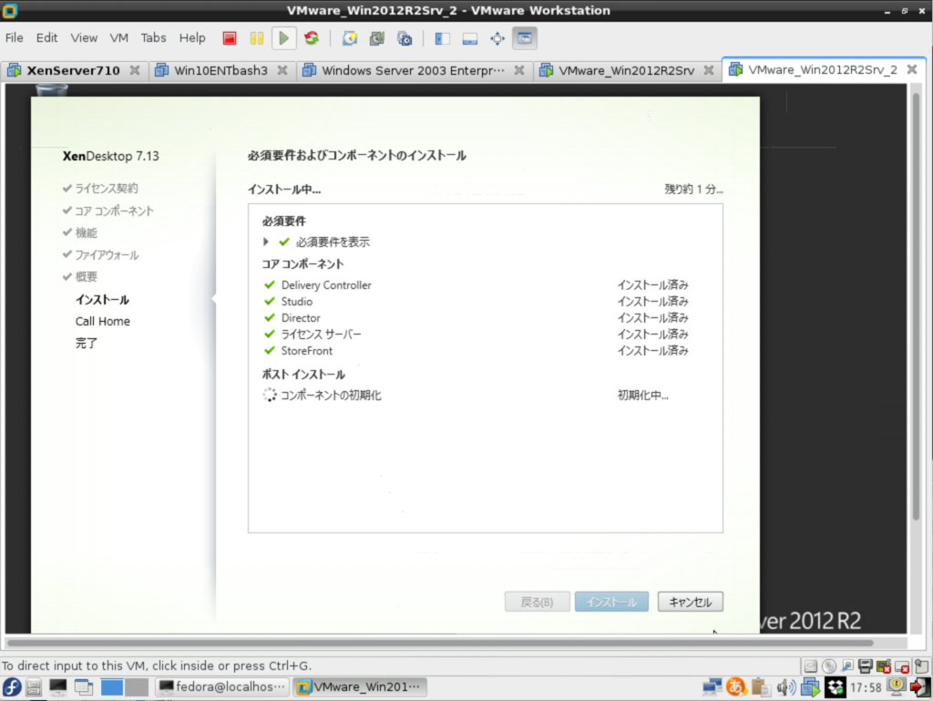Click the 戻る(B) back button

(538, 602)
